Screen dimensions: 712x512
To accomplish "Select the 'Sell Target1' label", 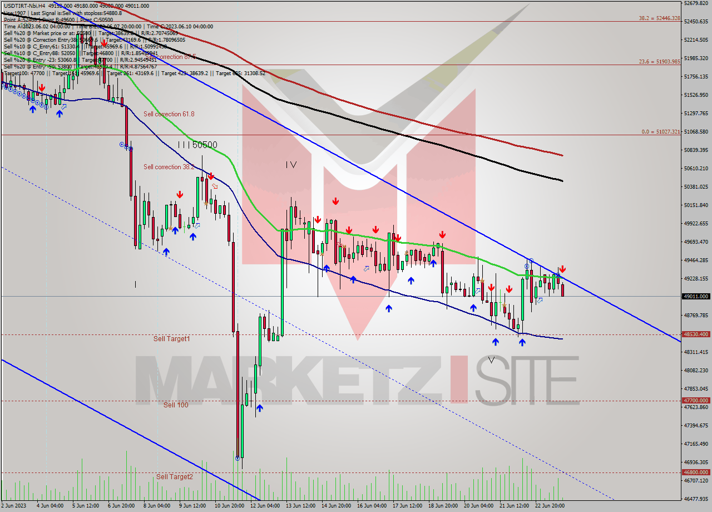I will (x=172, y=338).
